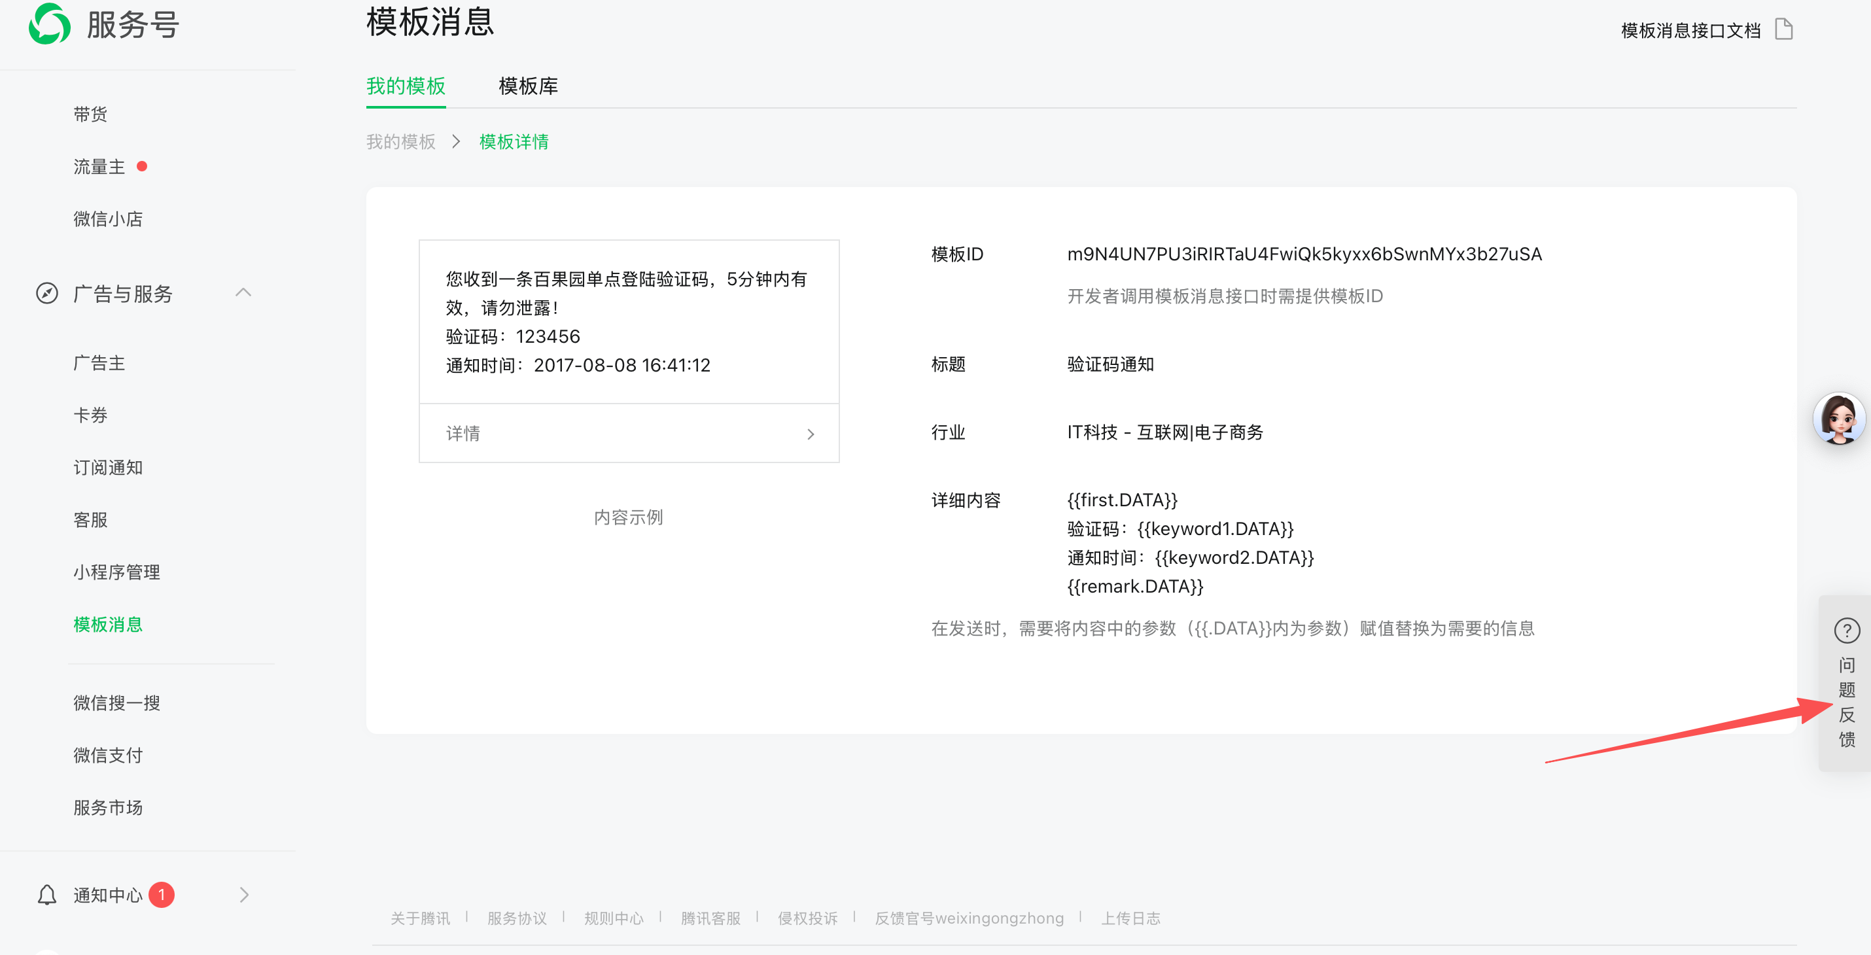This screenshot has width=1871, height=955.
Task: Click the green WeChat service account logo
Action: [49, 24]
